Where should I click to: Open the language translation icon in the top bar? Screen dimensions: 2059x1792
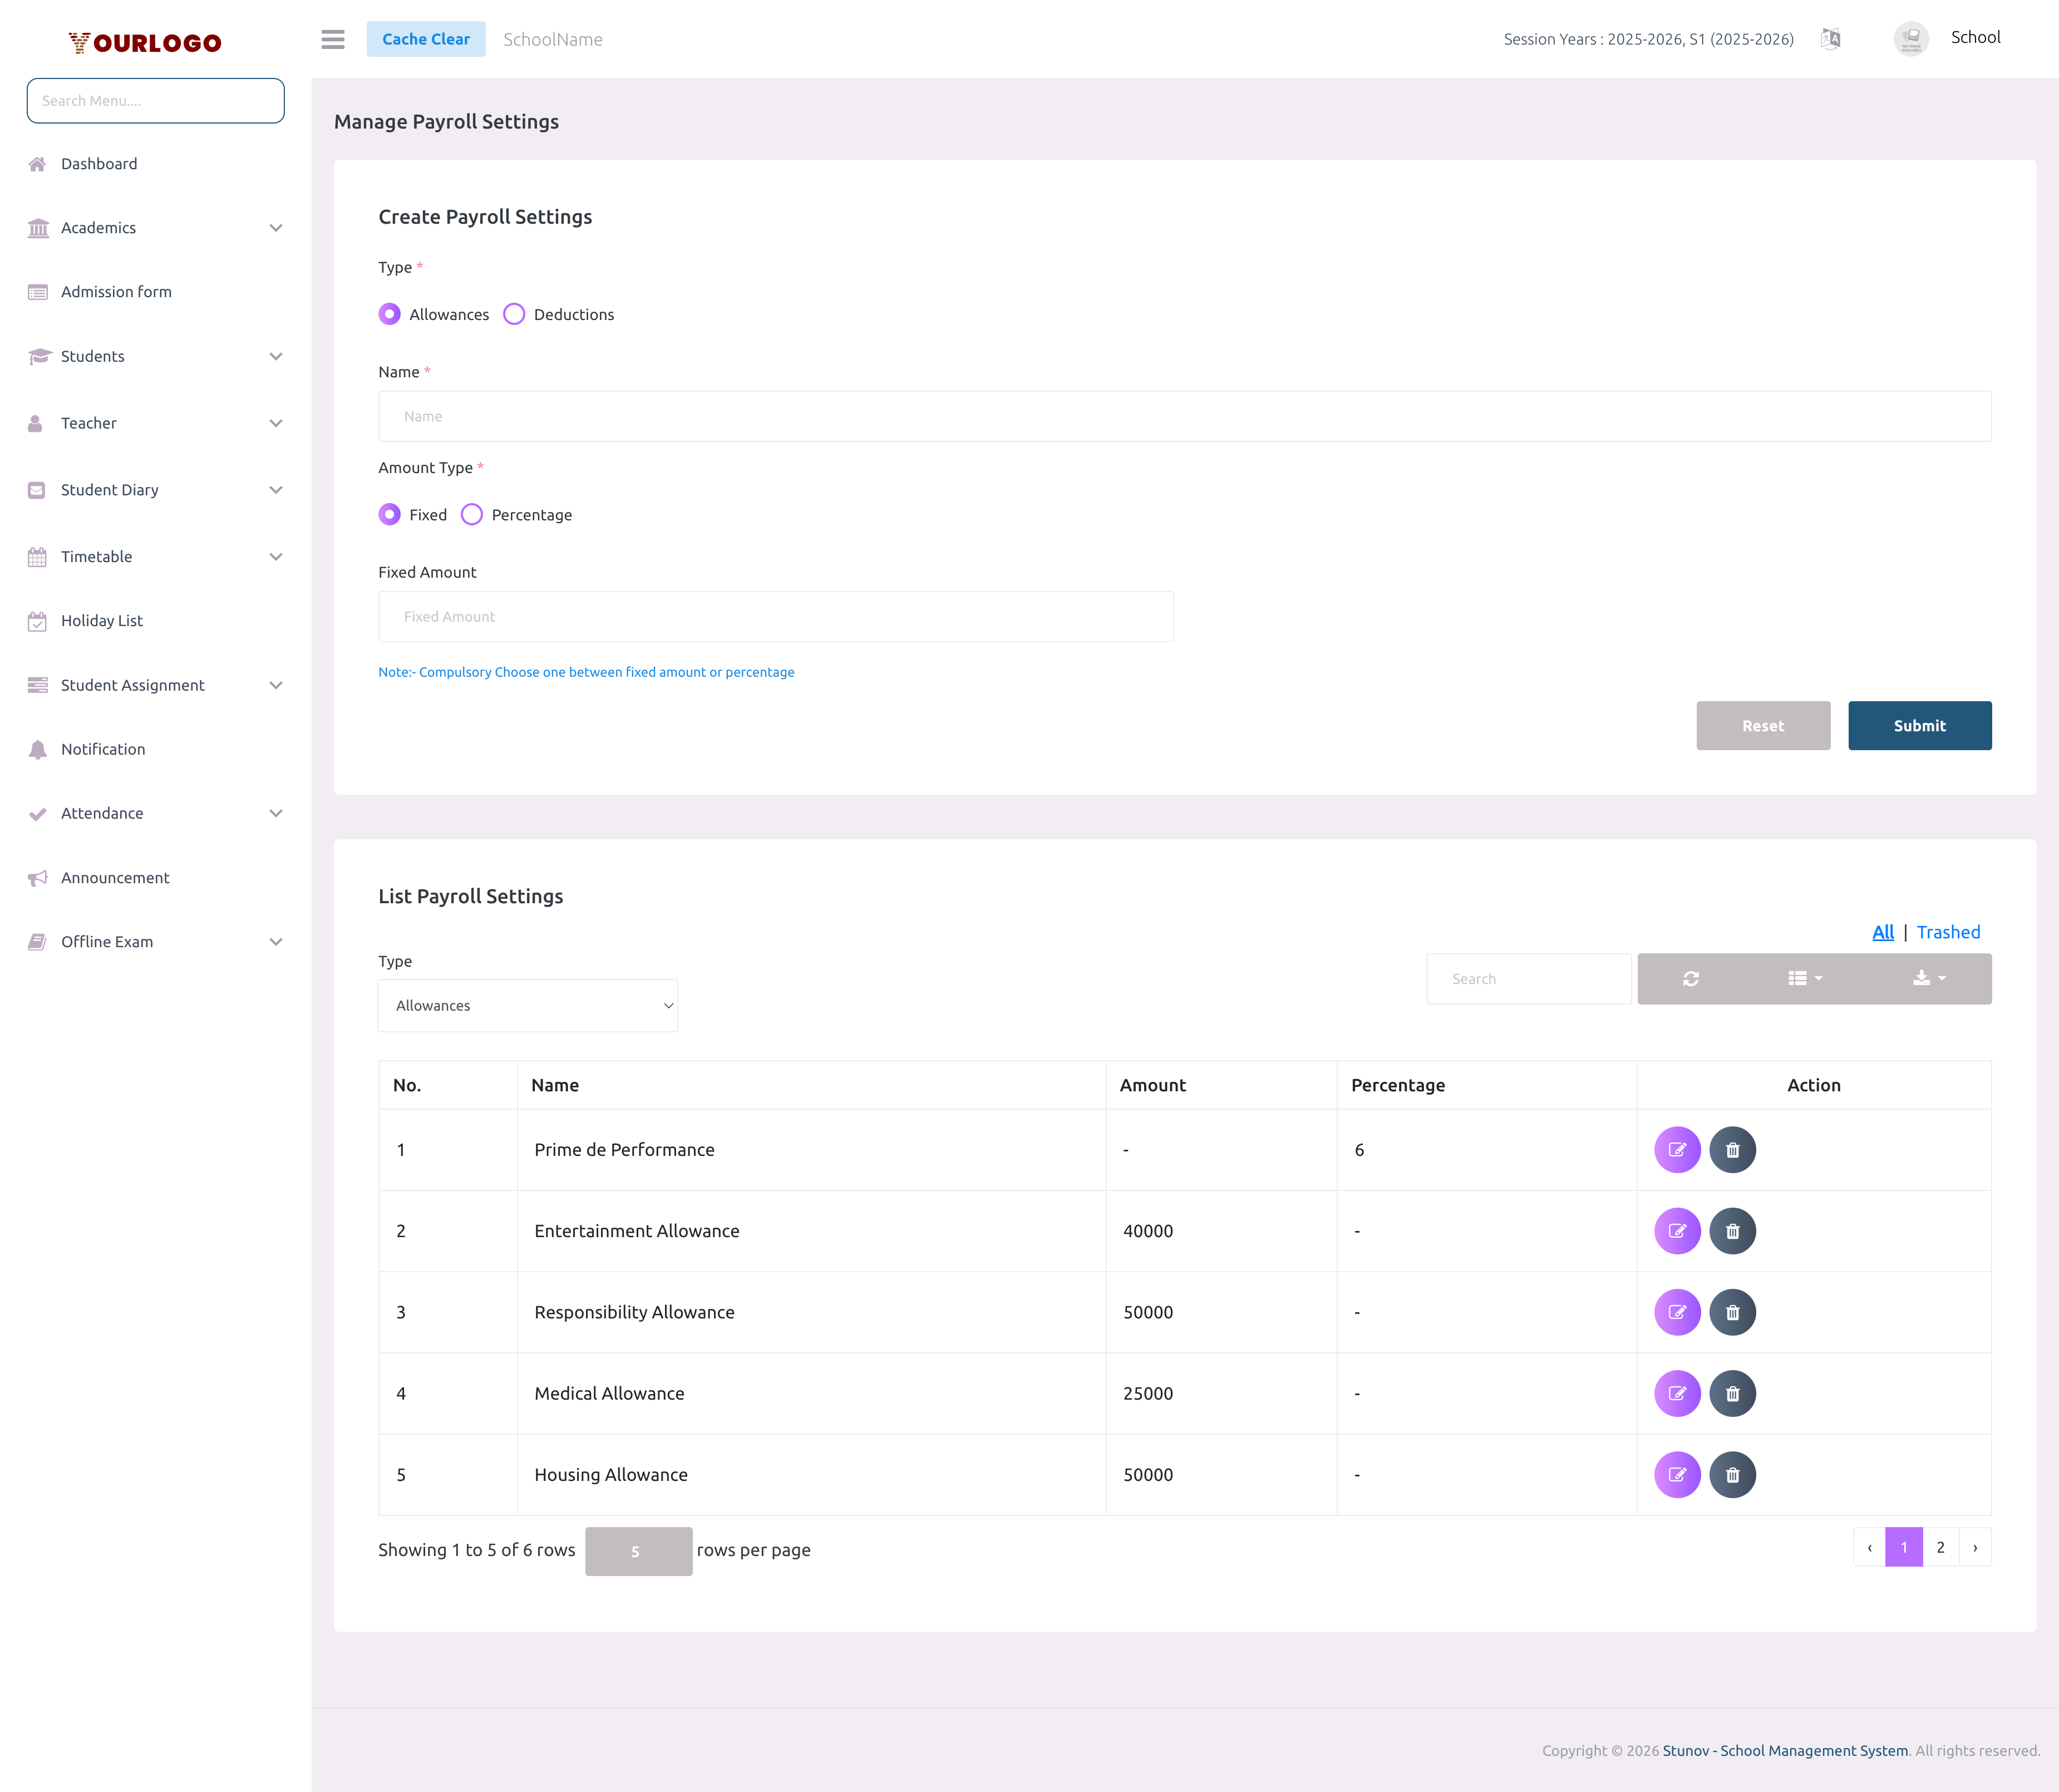pyautogui.click(x=1831, y=39)
